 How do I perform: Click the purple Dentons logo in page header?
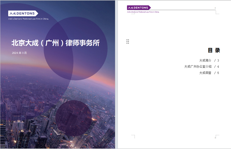139,8
